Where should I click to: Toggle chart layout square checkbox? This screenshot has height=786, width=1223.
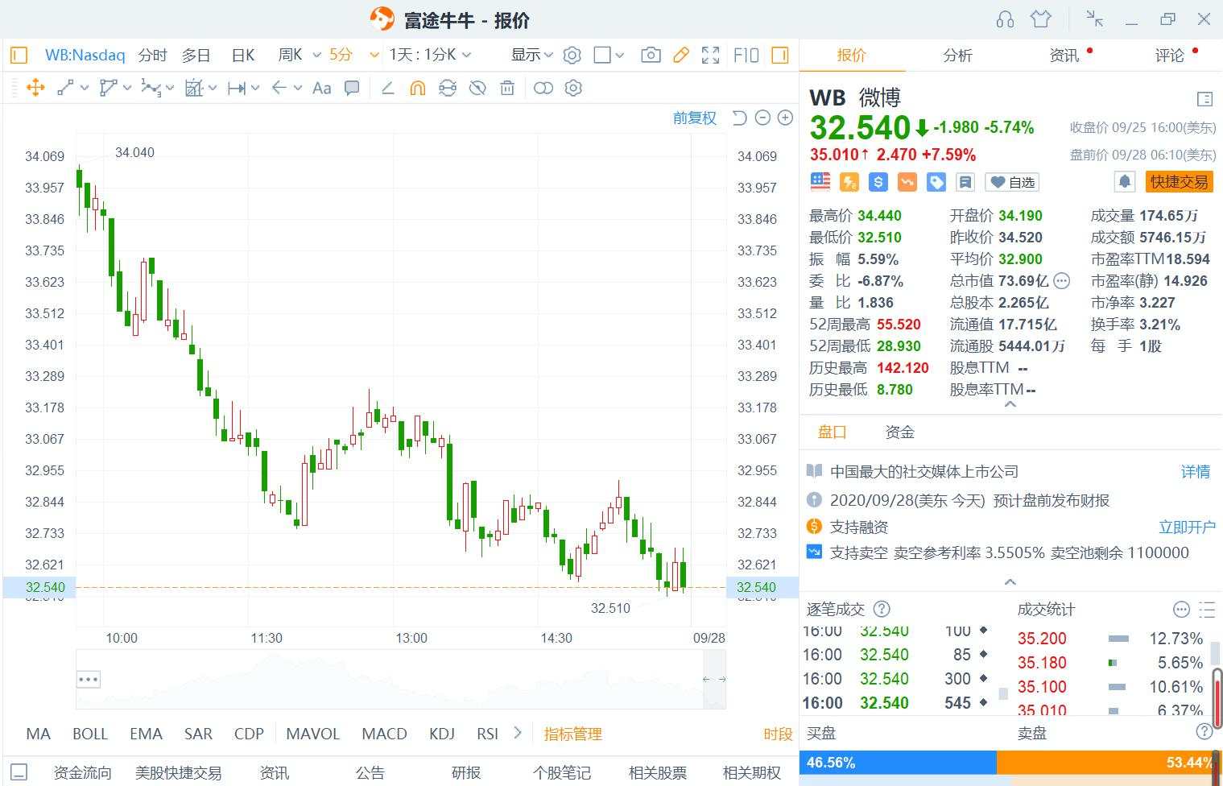[601, 55]
